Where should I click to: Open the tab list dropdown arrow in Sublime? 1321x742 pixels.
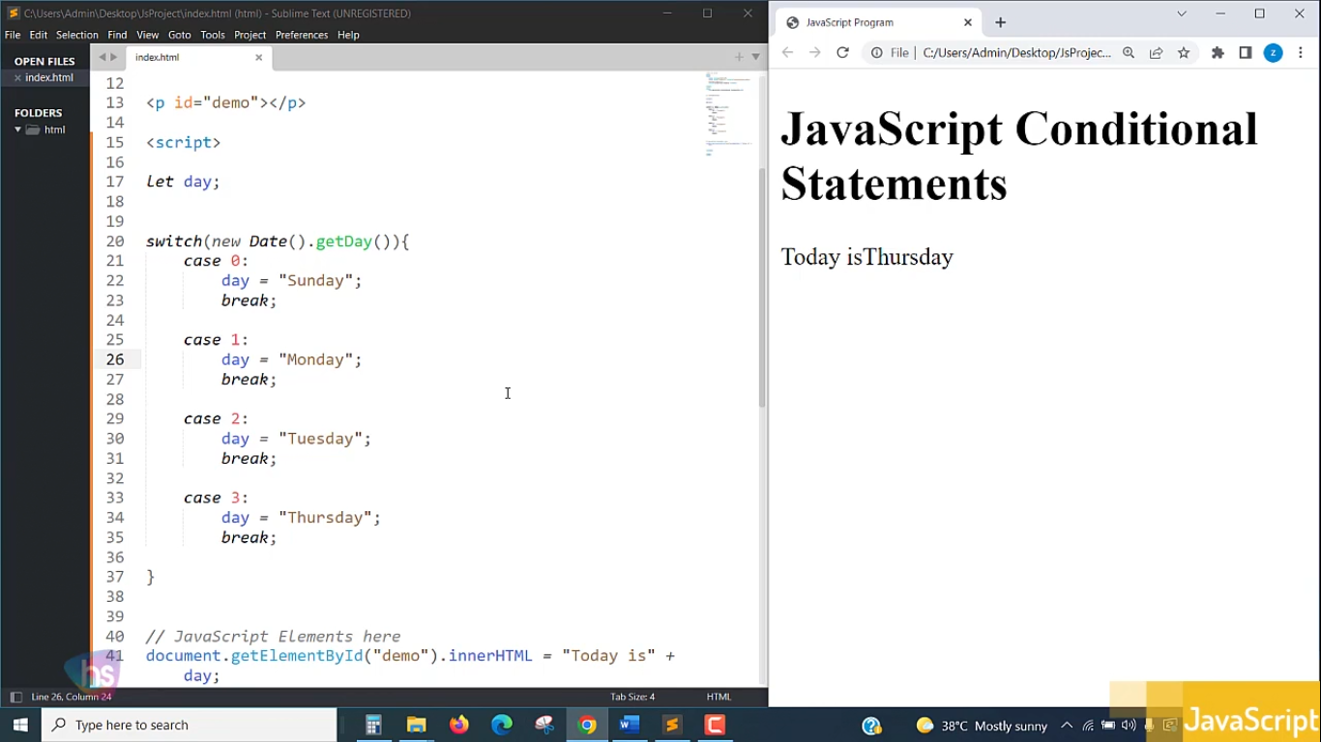[x=756, y=57]
